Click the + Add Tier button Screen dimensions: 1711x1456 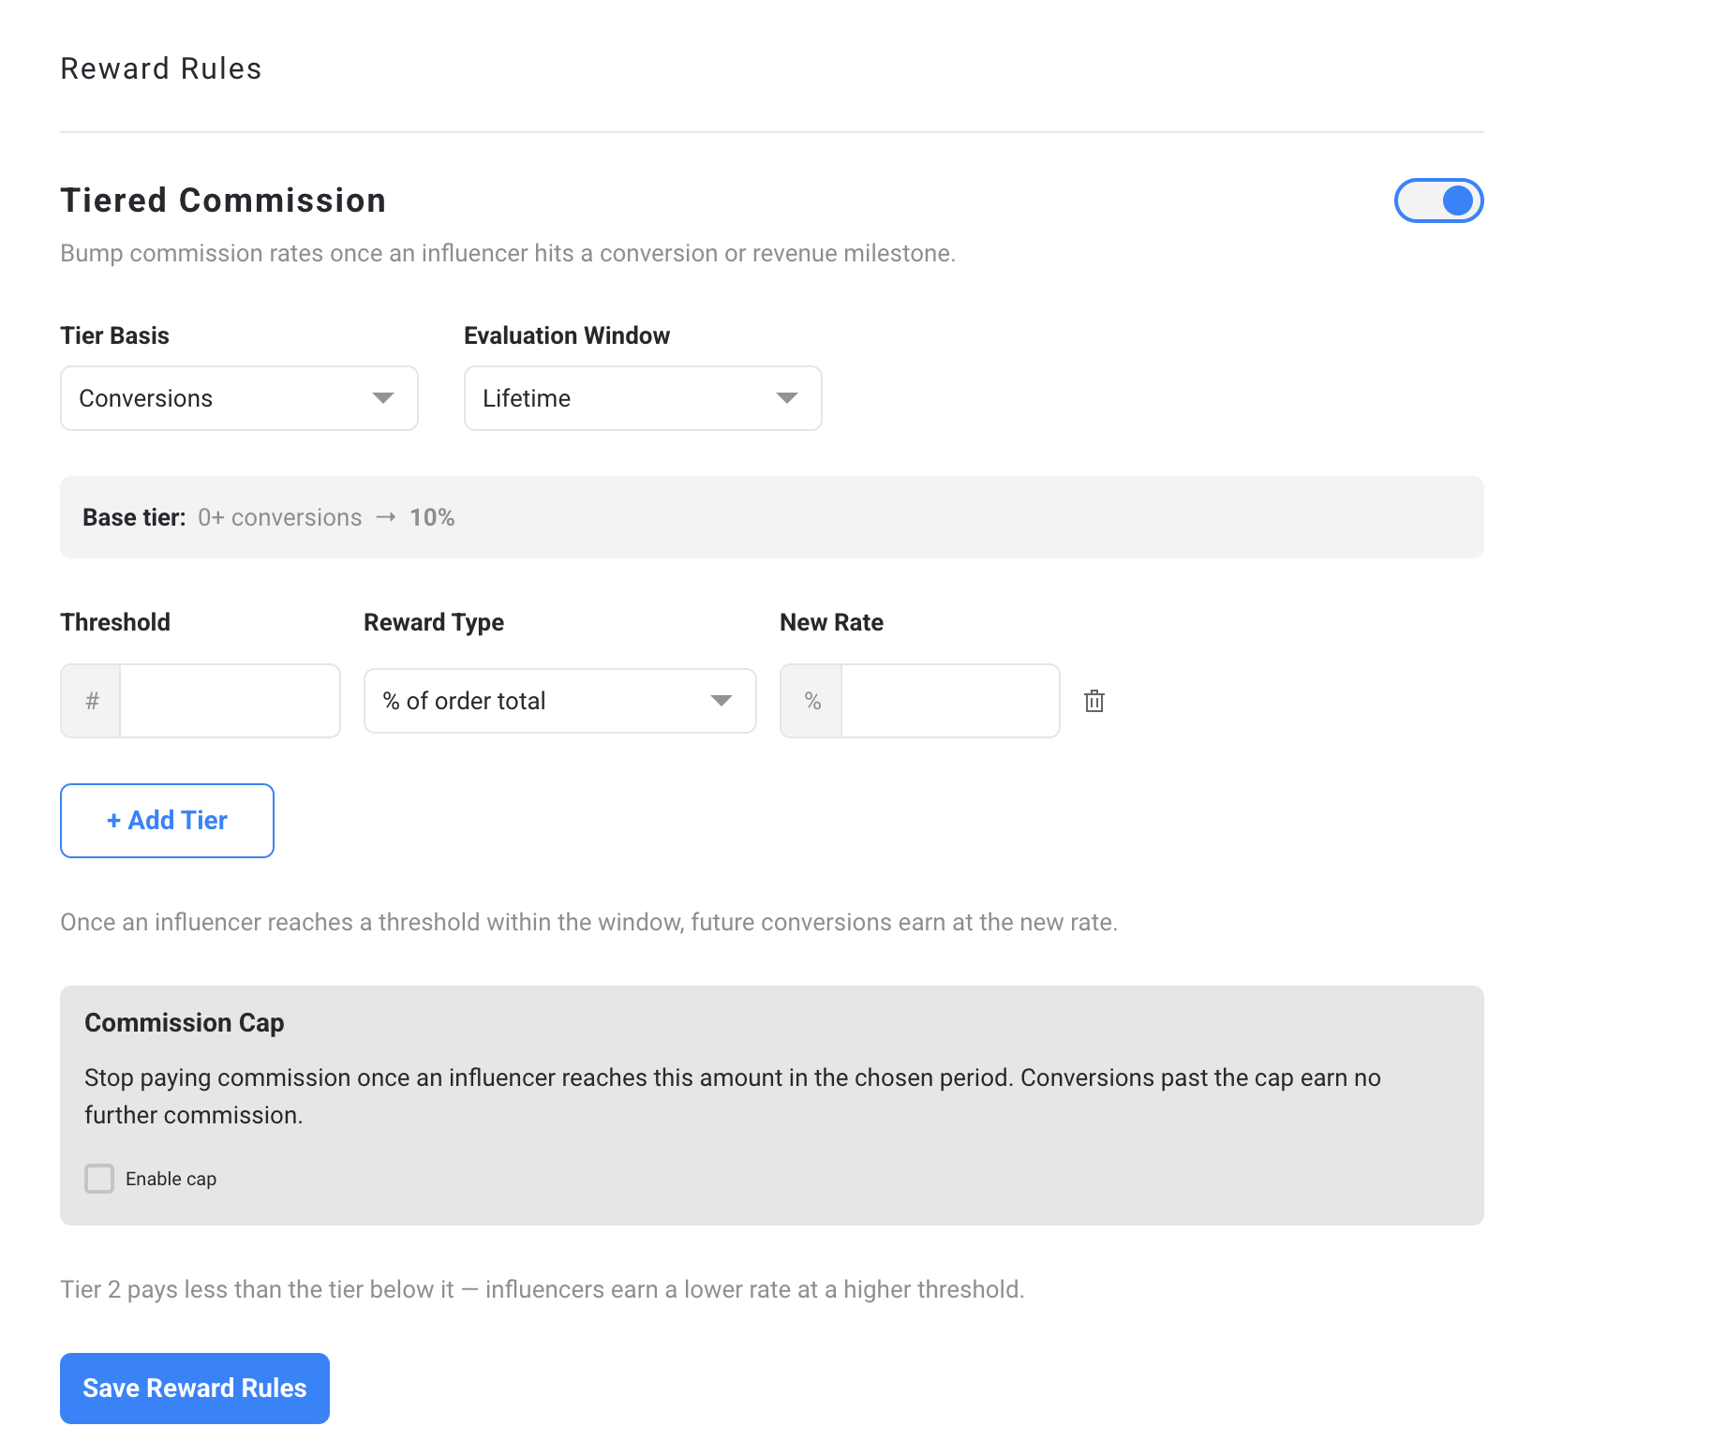click(x=167, y=821)
